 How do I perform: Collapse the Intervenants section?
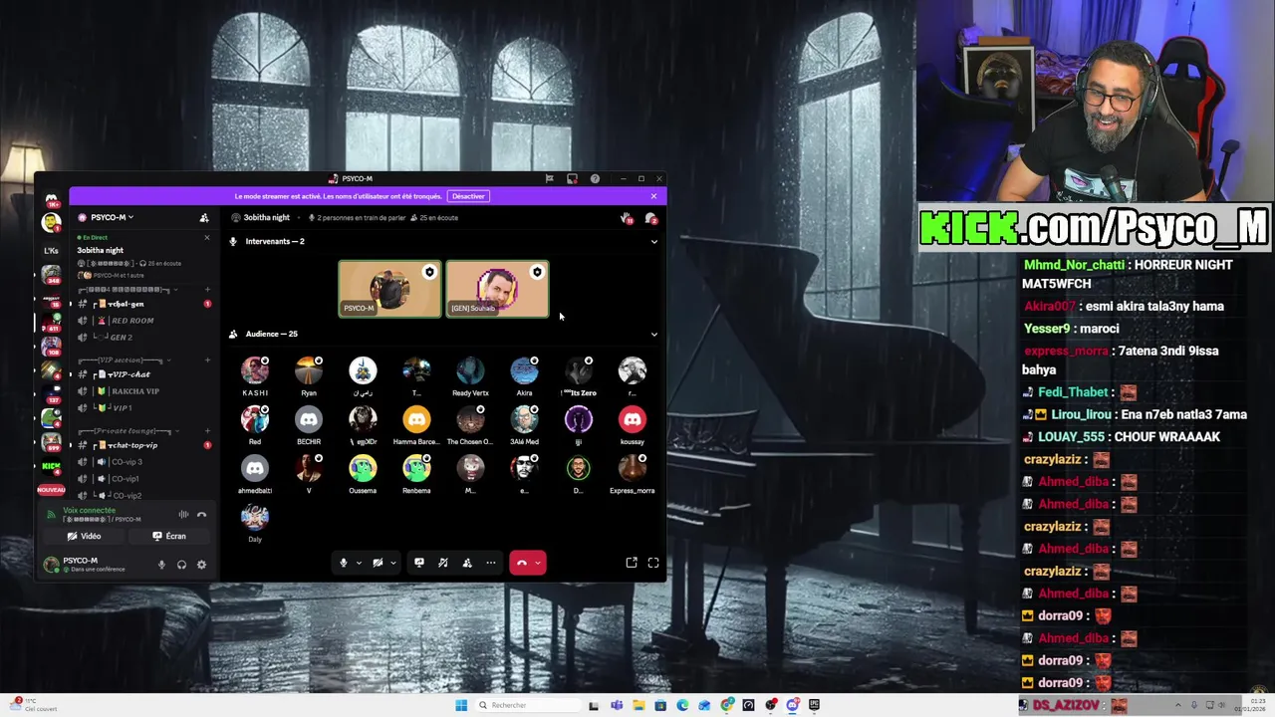pyautogui.click(x=654, y=241)
